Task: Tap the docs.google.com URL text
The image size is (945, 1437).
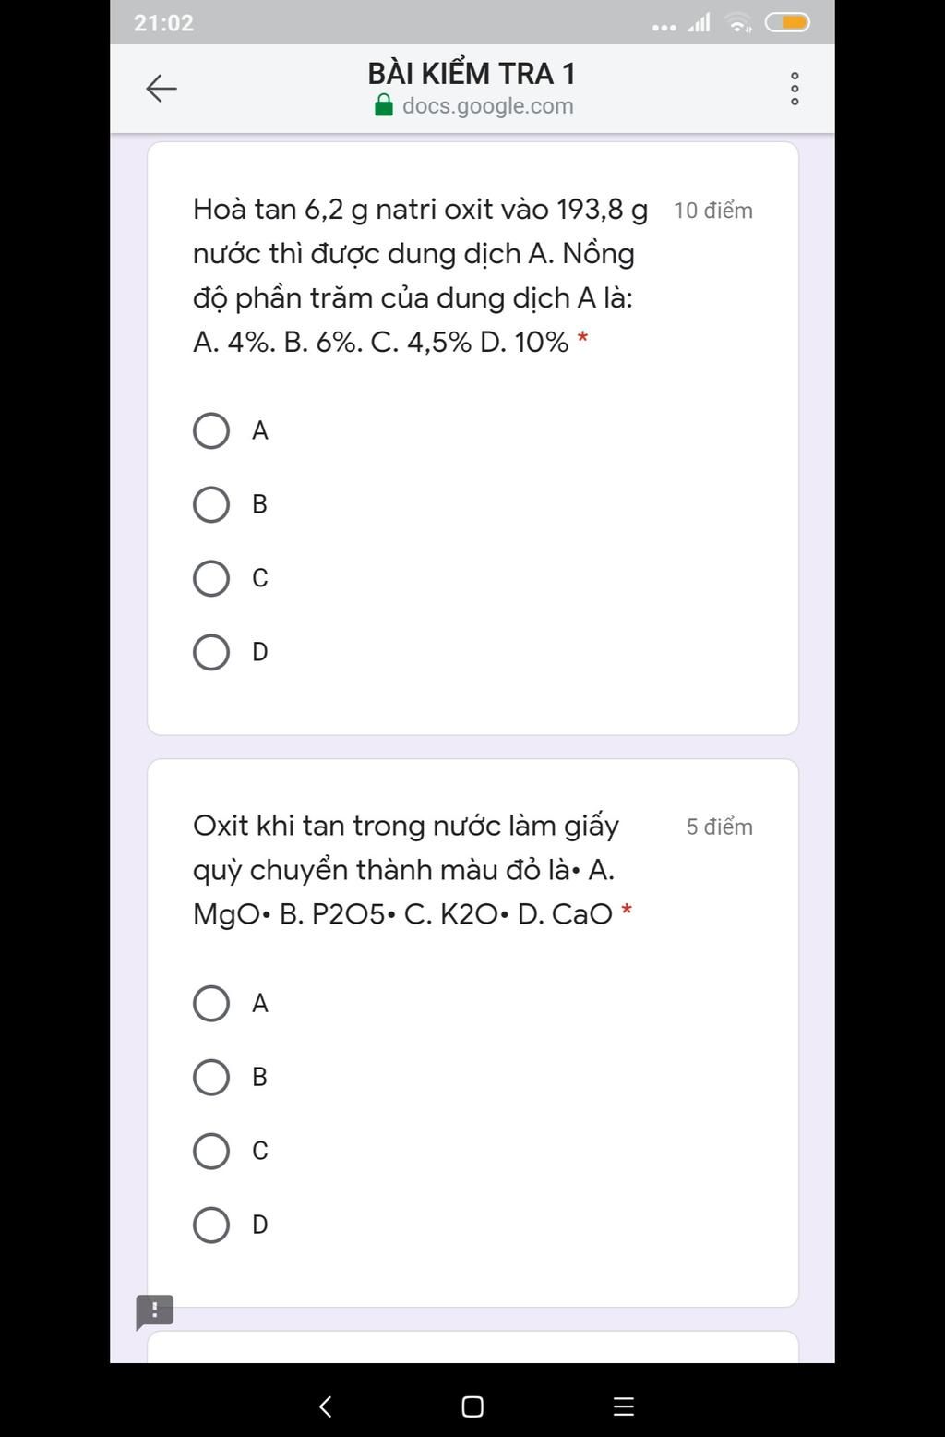Action: tap(487, 106)
